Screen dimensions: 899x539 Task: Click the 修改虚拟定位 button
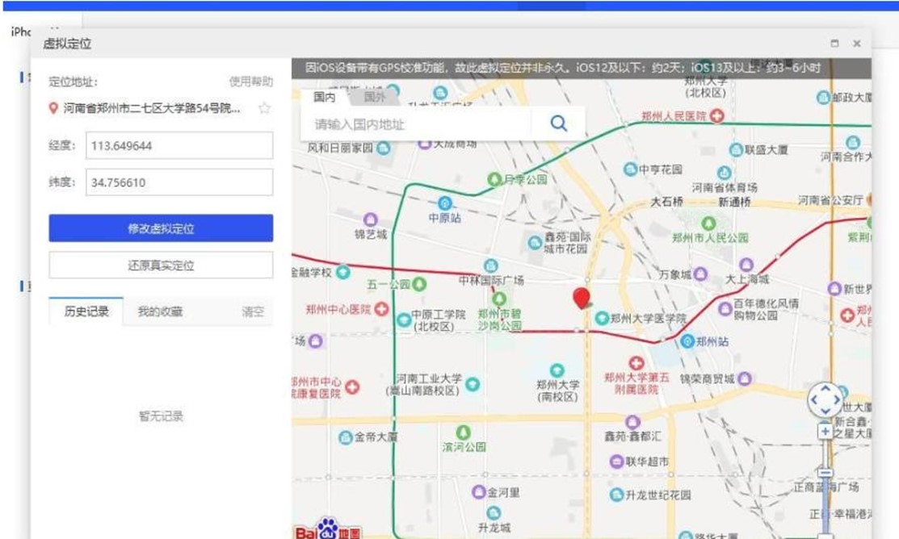coord(161,228)
